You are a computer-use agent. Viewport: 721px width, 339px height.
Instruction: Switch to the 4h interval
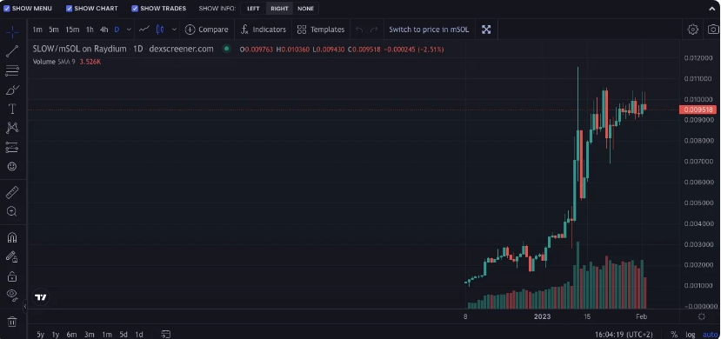(x=104, y=30)
